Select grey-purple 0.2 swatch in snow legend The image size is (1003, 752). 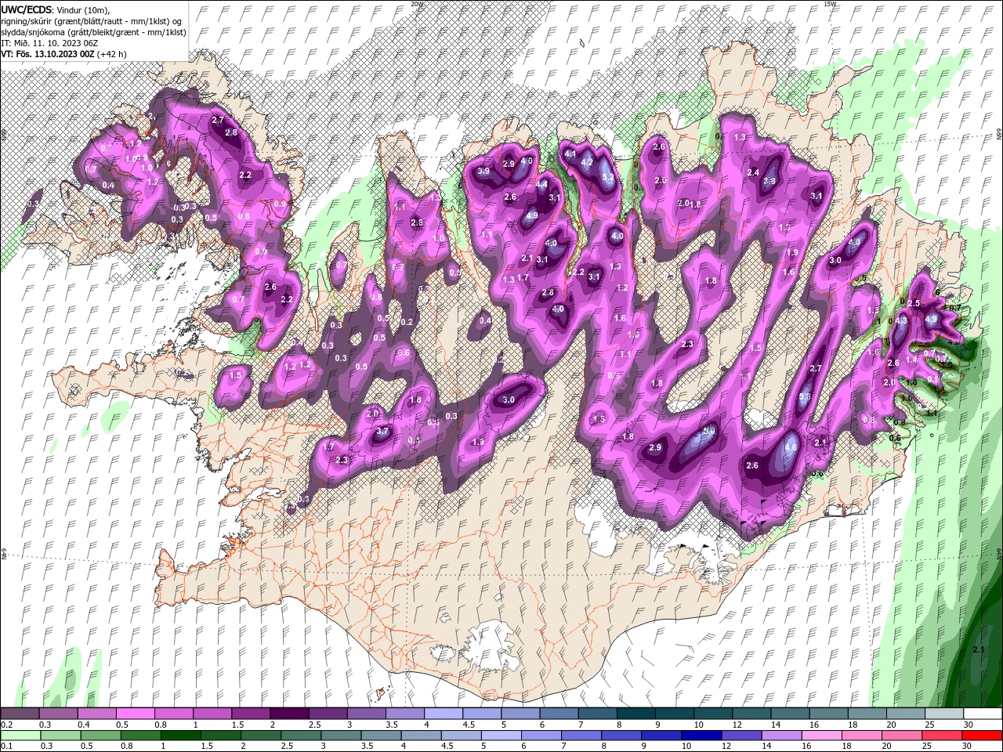tap(20, 714)
